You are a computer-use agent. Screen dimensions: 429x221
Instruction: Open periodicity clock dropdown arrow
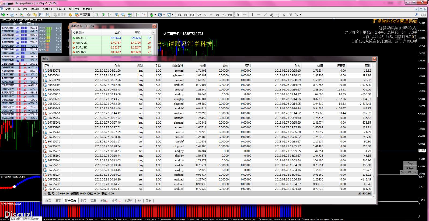click(164, 15)
